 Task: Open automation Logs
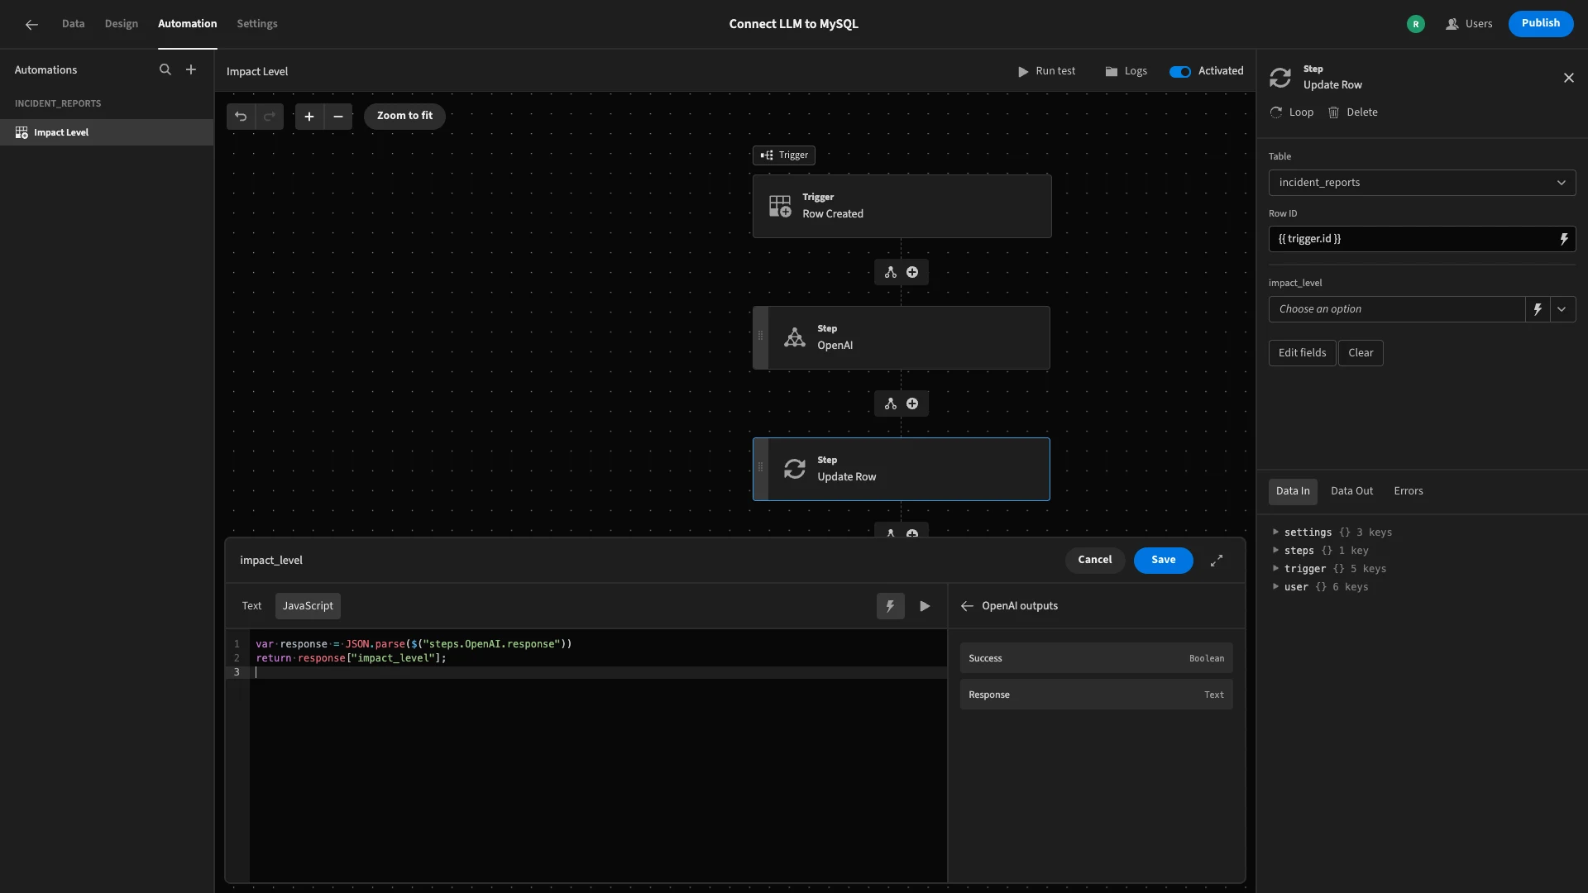[1126, 71]
